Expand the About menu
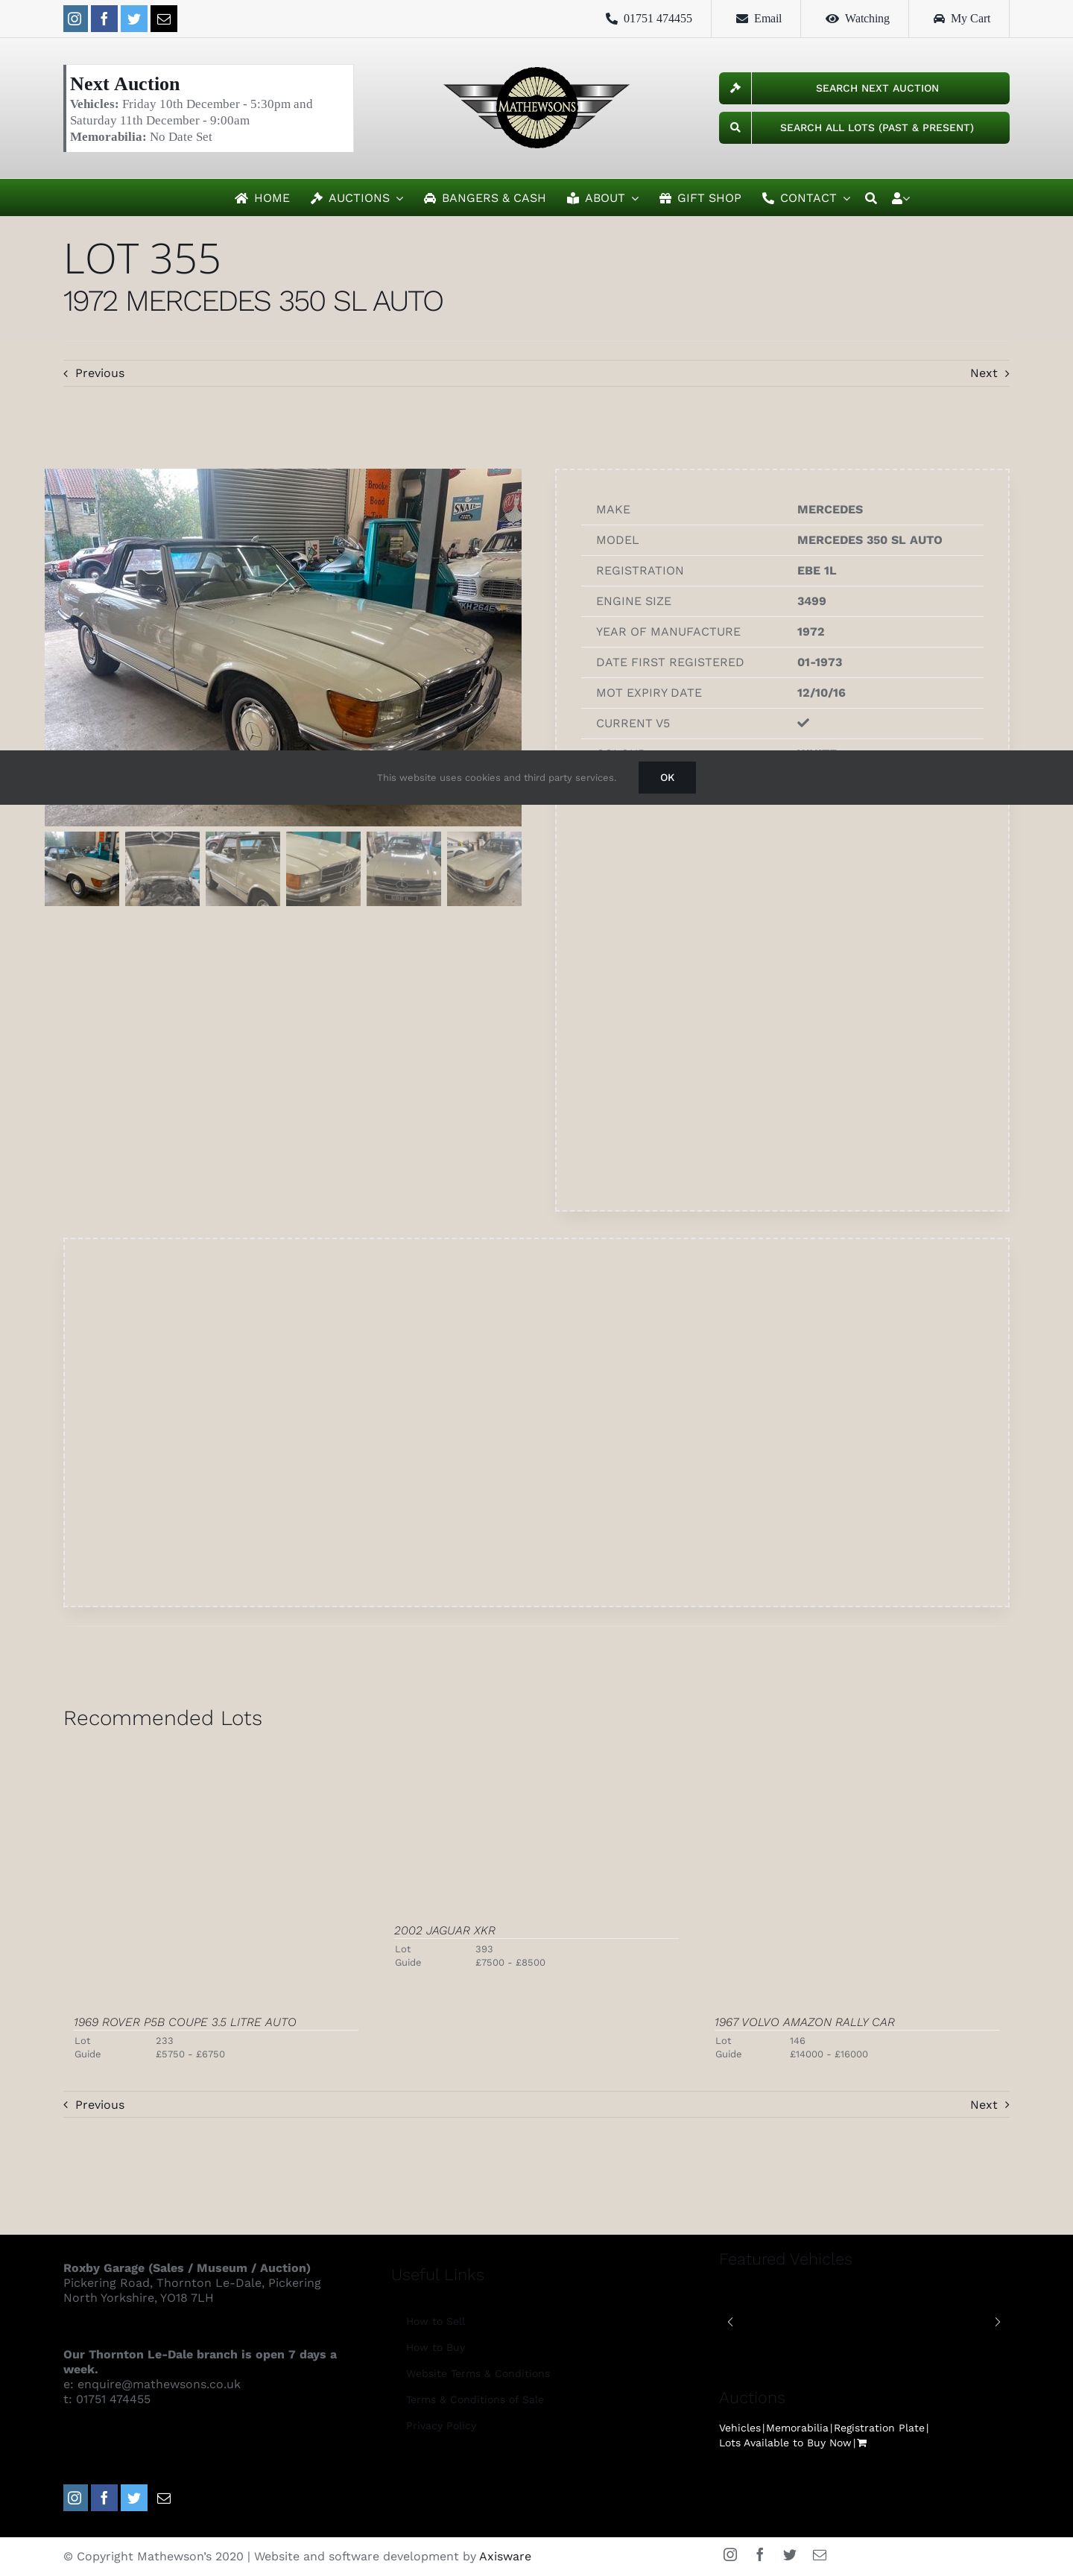1073x2576 pixels. 603,198
